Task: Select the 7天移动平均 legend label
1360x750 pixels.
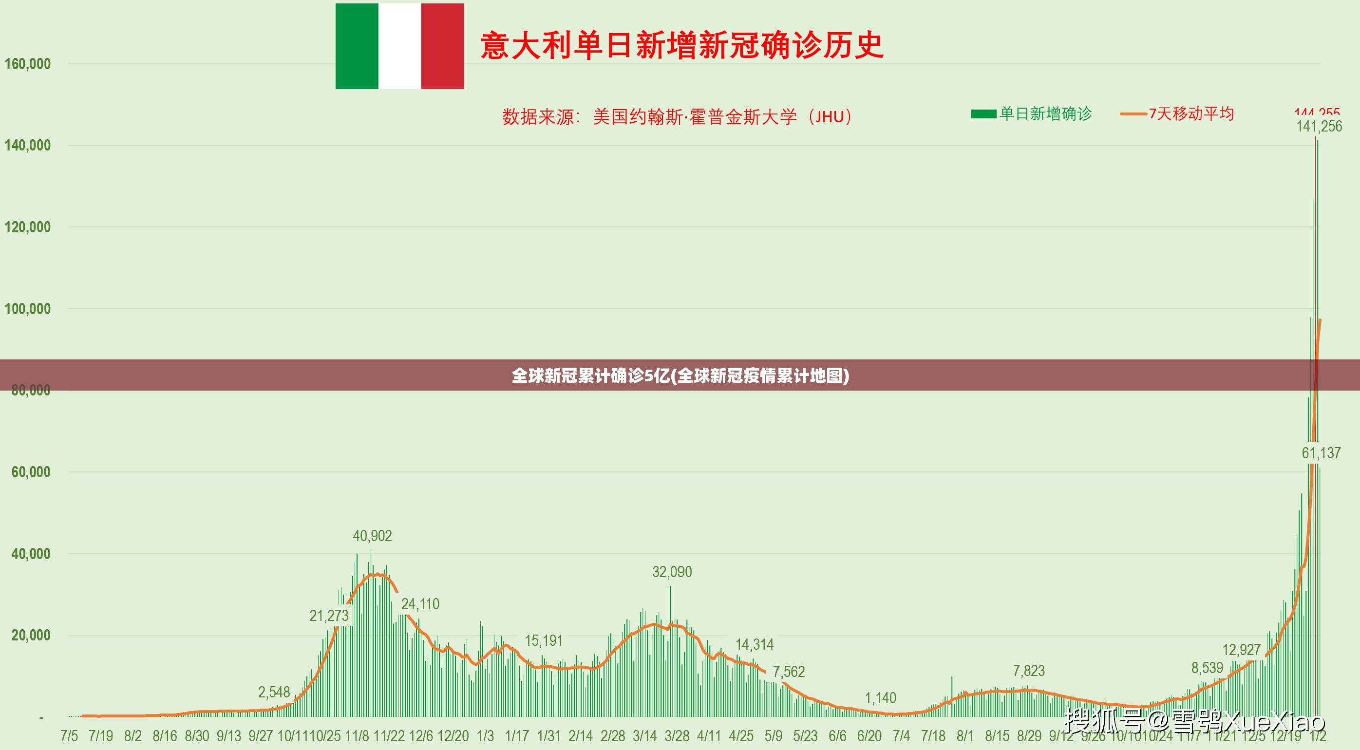Action: (x=1191, y=113)
